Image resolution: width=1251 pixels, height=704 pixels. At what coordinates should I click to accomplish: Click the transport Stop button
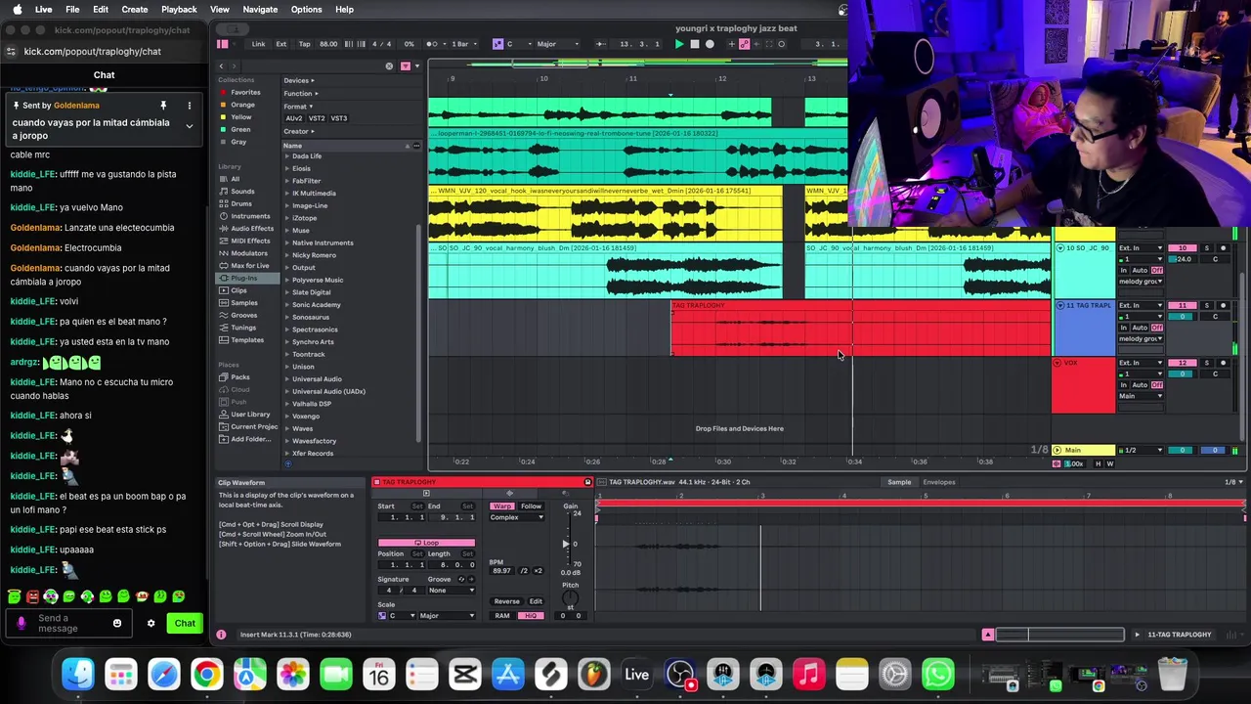(x=694, y=44)
